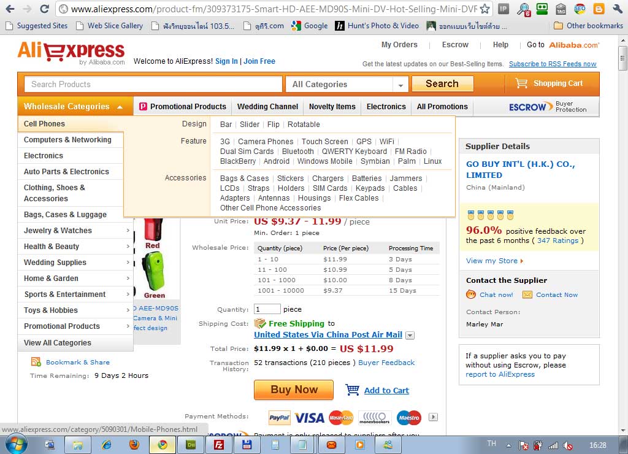Open Dreamweaver from the taskbar

(191, 445)
